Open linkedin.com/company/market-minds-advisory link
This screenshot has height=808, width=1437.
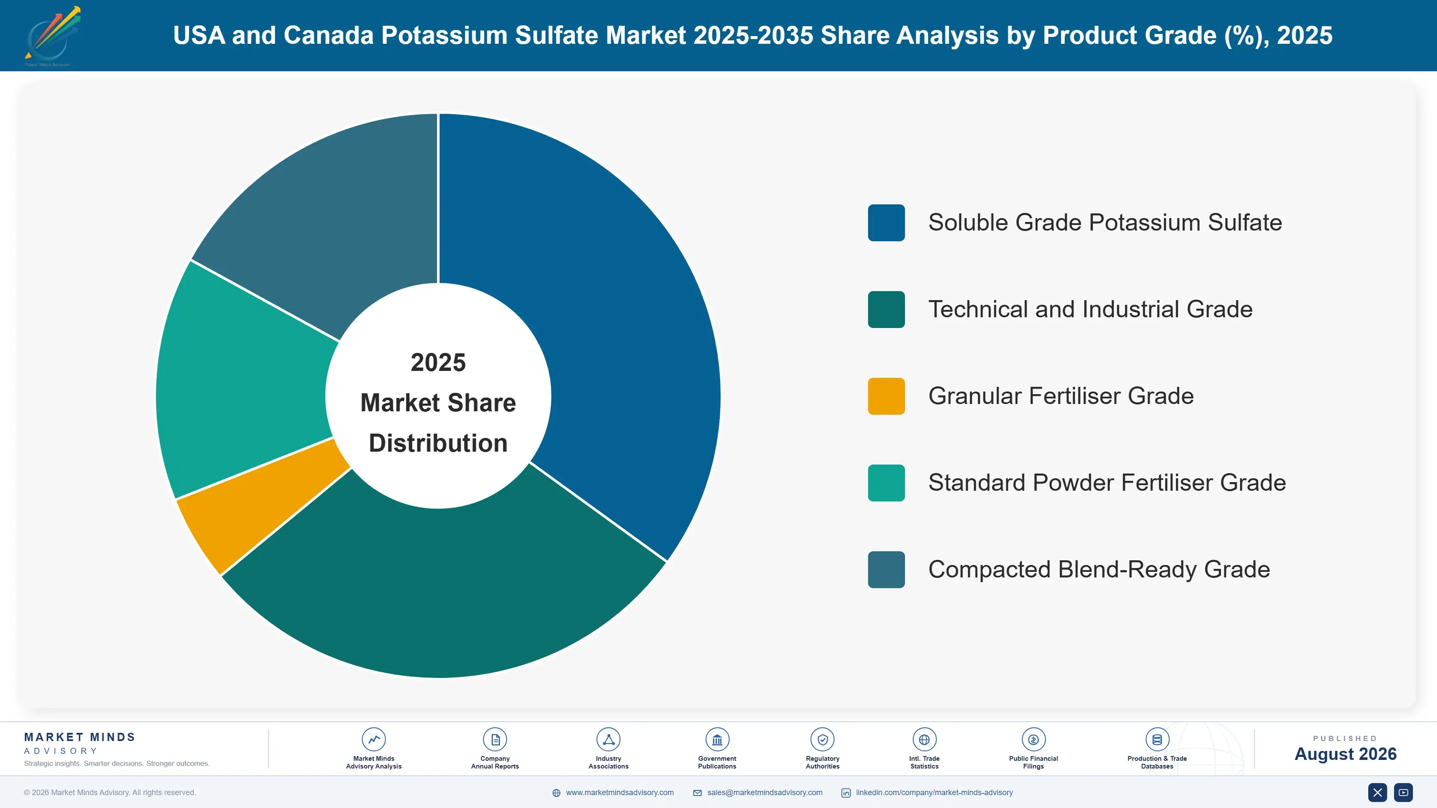[x=934, y=793]
